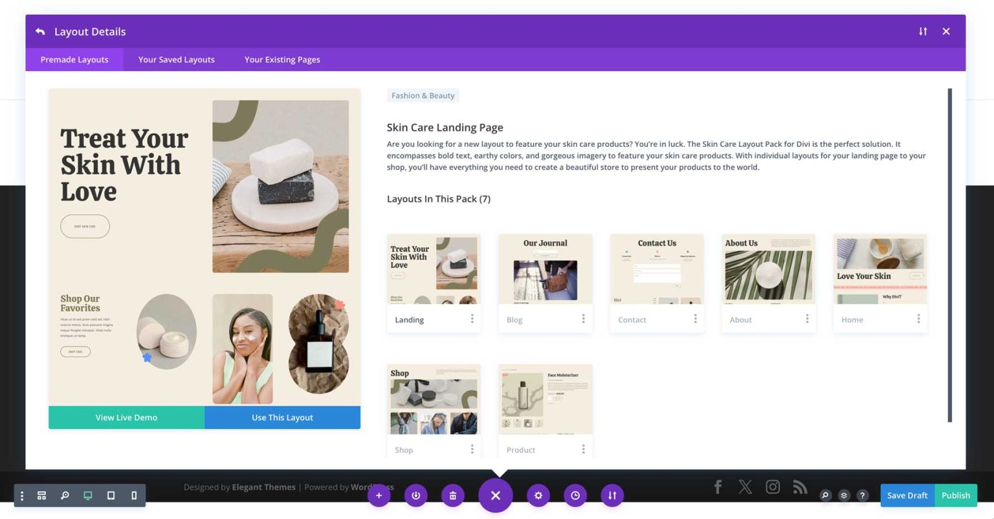This screenshot has height=519, width=994.
Task: Select the zoom out tool icon
Action: coord(64,495)
